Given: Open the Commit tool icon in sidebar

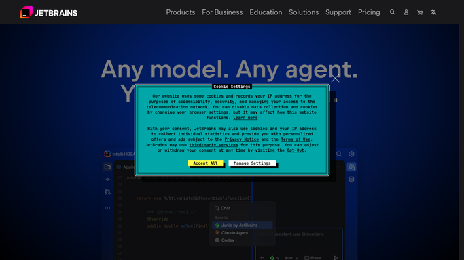Looking at the screenshot, I should [107, 179].
